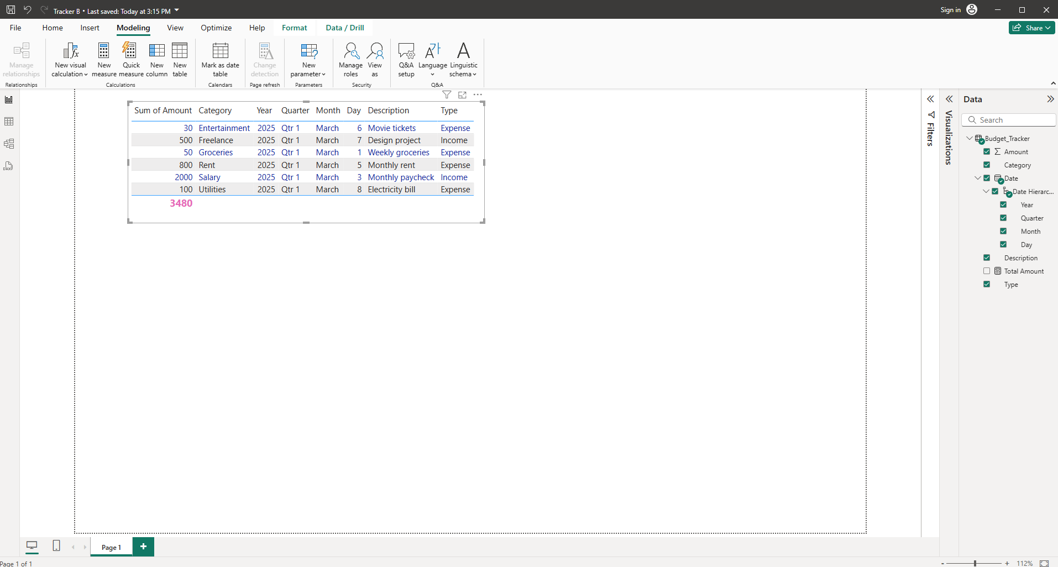The height and width of the screenshot is (567, 1058).
Task: Check the Total Amount field checkbox
Action: tap(987, 271)
